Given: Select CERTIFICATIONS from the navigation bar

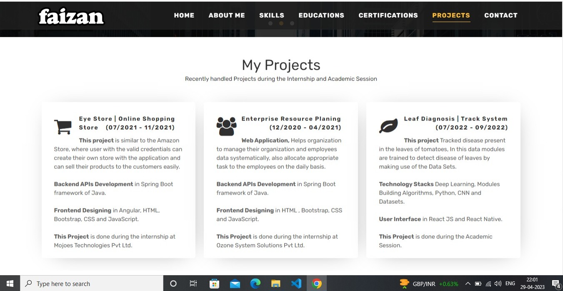Looking at the screenshot, I should tap(388, 15).
